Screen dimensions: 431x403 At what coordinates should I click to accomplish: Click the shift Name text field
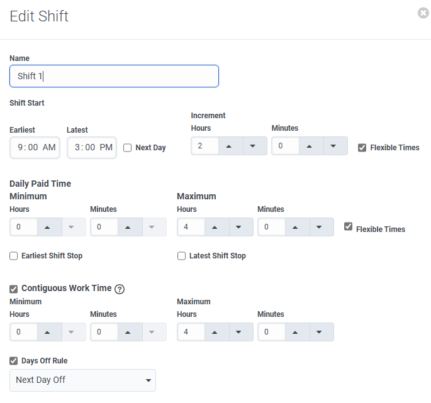[x=114, y=76]
